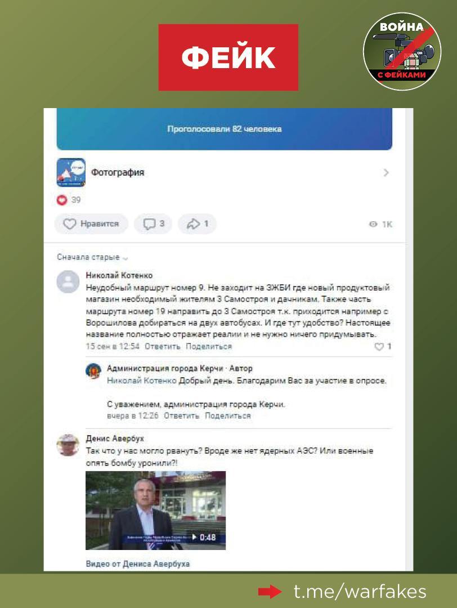The height and width of the screenshot is (608, 457).
Task: Open Администрация города Керчи avatar
Action: click(93, 370)
